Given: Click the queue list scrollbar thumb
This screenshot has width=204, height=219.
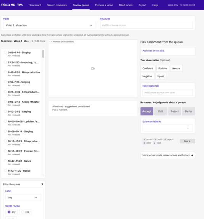Looking at the screenshot, I should pos(43,54).
